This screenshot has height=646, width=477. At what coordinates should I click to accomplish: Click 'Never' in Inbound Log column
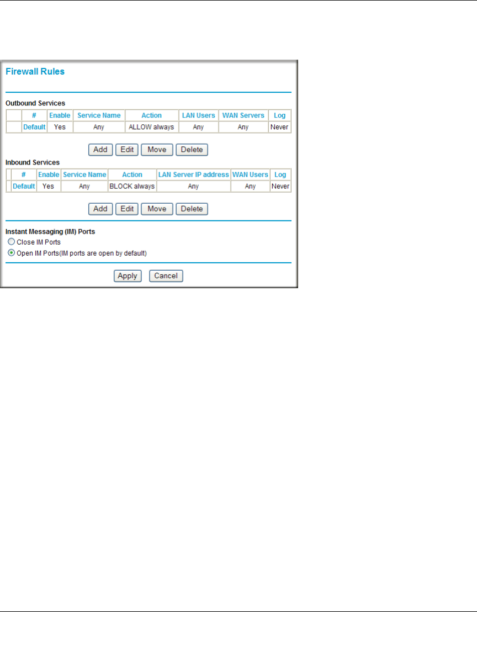[280, 186]
